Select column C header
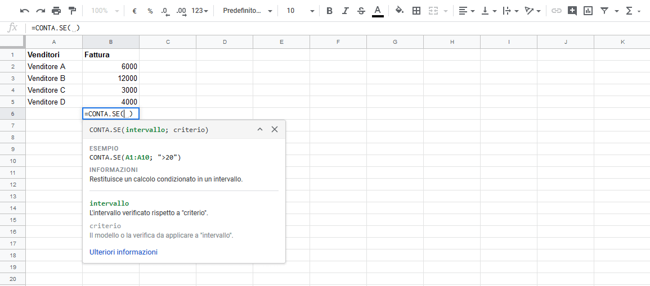650x286 pixels. tap(168, 42)
